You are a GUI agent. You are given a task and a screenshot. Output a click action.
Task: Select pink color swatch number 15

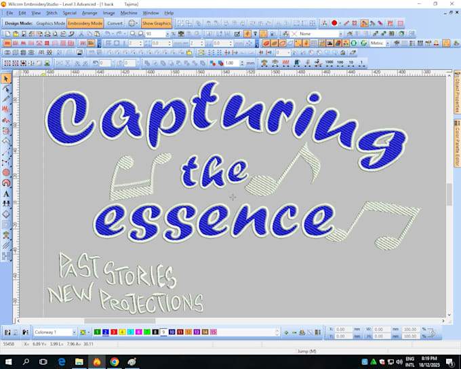point(214,332)
